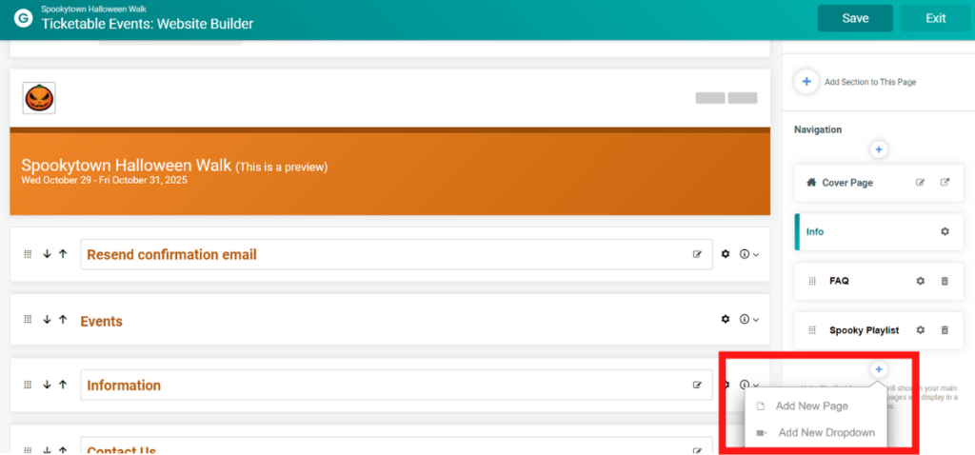Expand info dropdown for Events section
This screenshot has width=975, height=455.
coord(748,319)
